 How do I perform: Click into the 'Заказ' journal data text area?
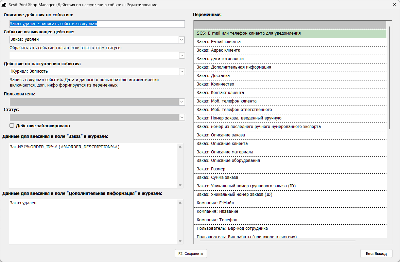pos(93,165)
